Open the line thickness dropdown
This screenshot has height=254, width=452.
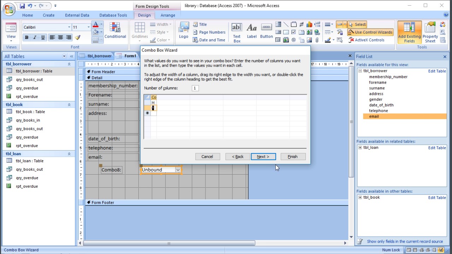[x=328, y=24]
